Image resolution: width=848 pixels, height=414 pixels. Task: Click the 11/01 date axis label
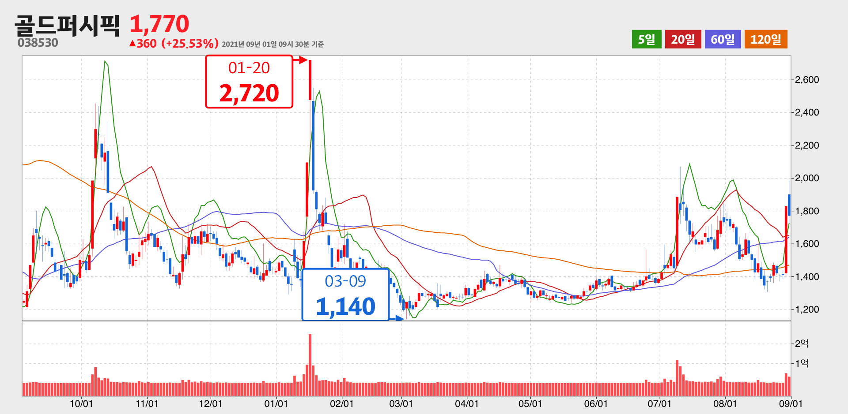coord(147,404)
